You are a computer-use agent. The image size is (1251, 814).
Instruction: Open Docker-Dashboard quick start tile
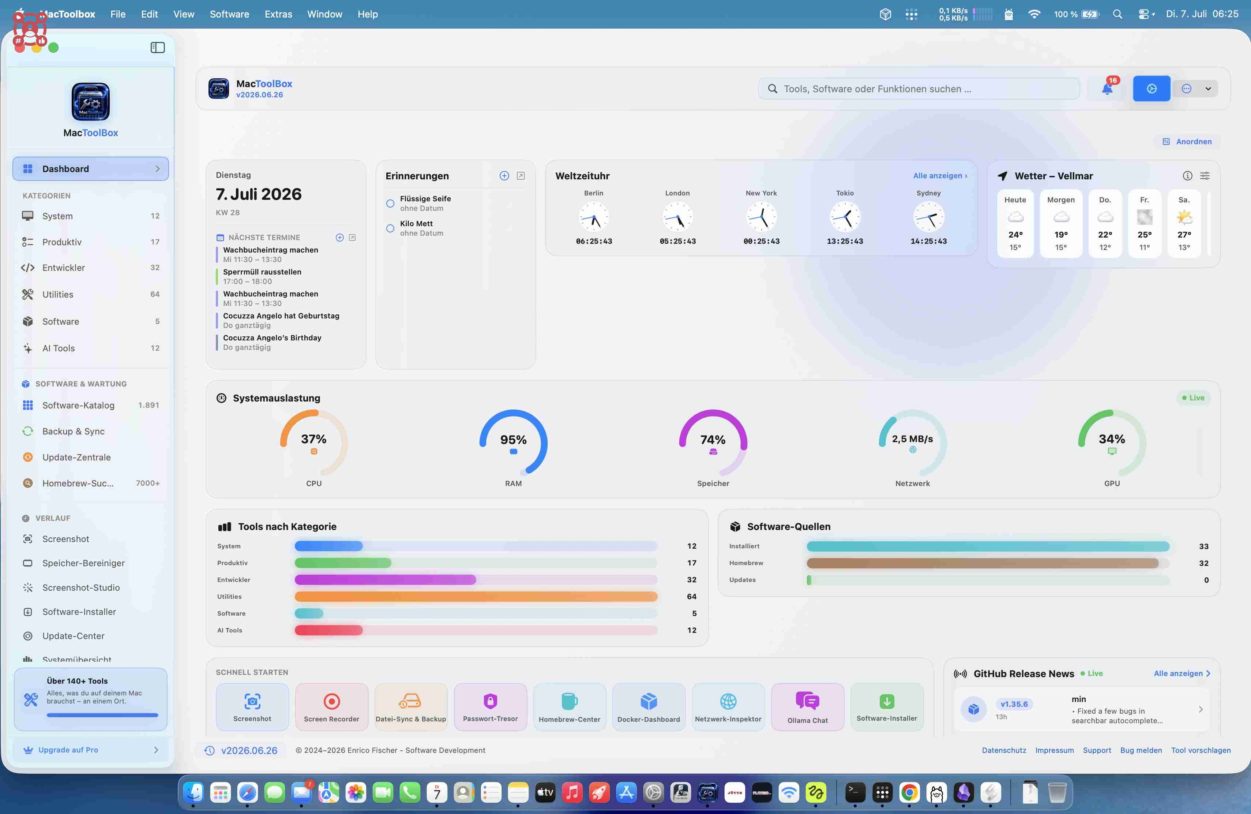coord(649,707)
